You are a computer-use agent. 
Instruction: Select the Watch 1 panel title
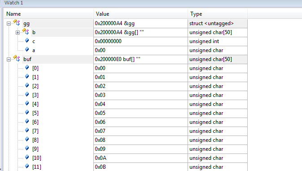(x=13, y=3)
